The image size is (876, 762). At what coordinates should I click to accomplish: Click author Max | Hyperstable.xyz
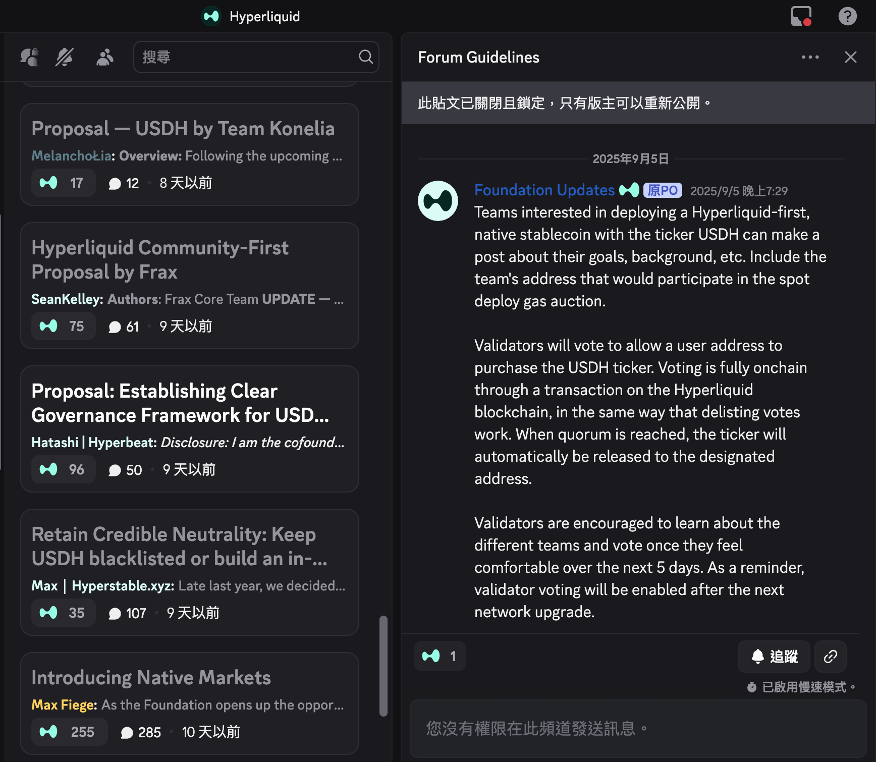[x=102, y=586]
